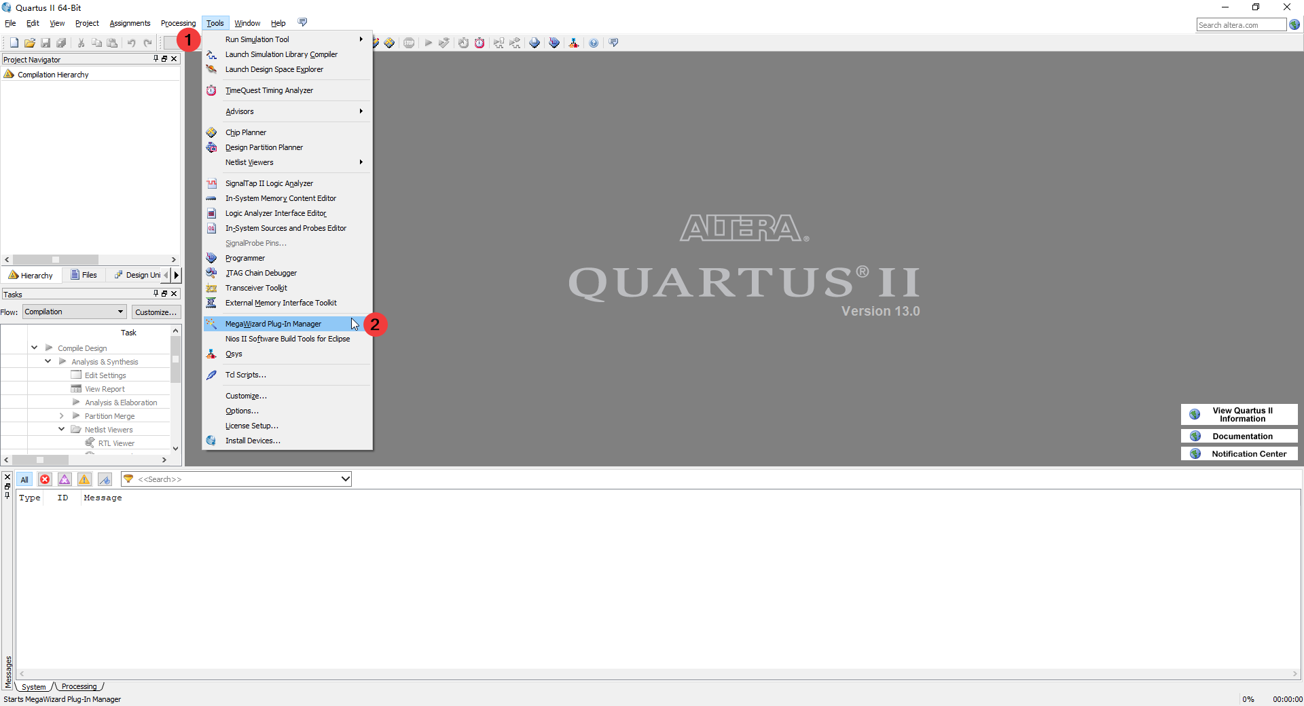
Task: Click the Start Analysis & Synthesis toolbar icon
Action: [x=444, y=43]
